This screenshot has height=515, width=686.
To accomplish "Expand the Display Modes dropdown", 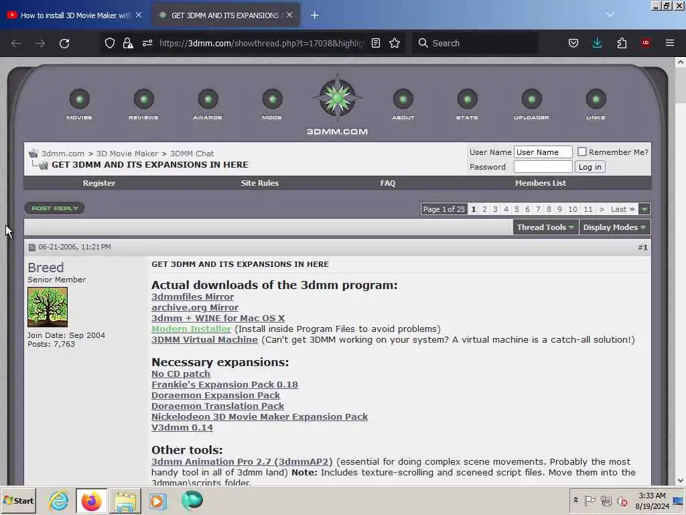I will [615, 227].
